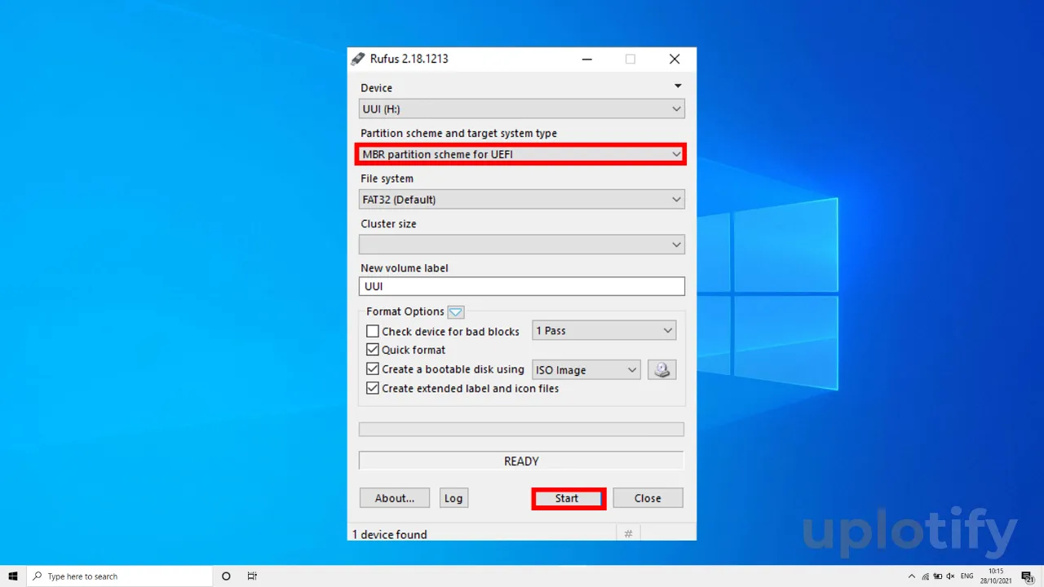Screen dimensions: 1044x587
Task: Open the Windows Start menu
Action: pos(13,576)
